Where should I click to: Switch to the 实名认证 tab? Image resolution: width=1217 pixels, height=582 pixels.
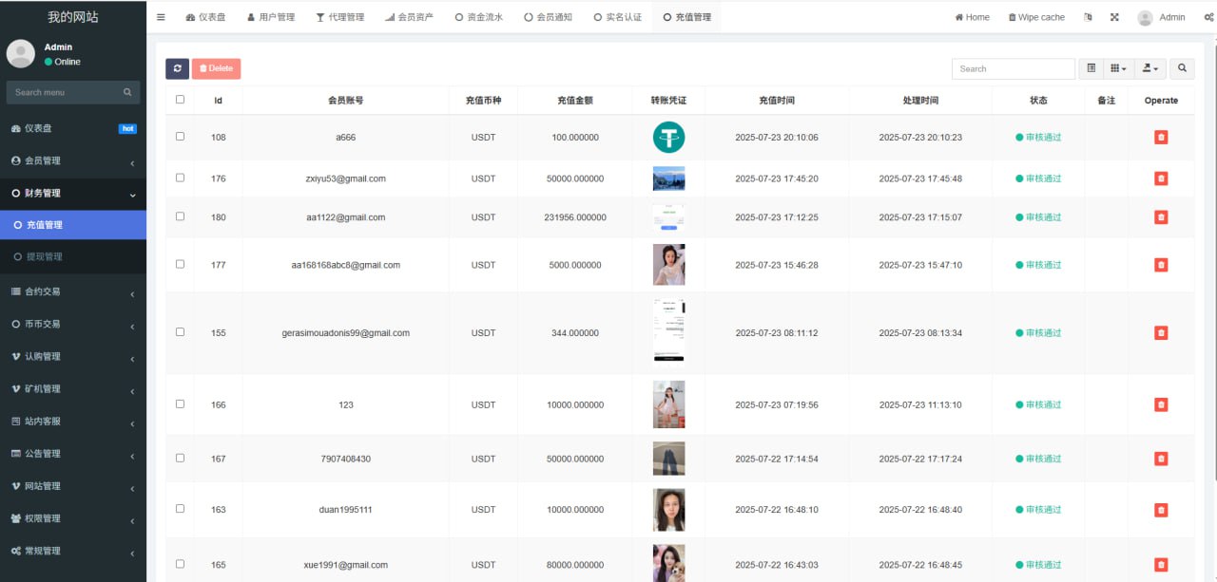coord(617,17)
